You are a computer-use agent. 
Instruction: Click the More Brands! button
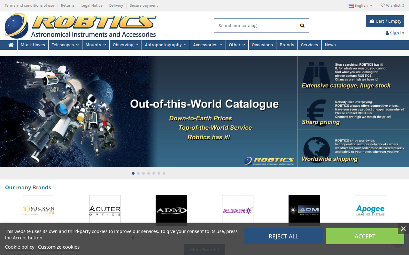204,250
